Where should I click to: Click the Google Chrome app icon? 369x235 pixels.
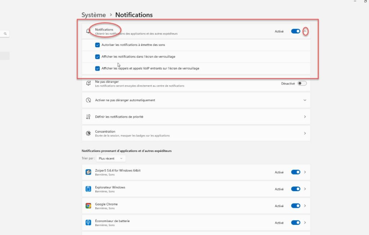click(88, 206)
